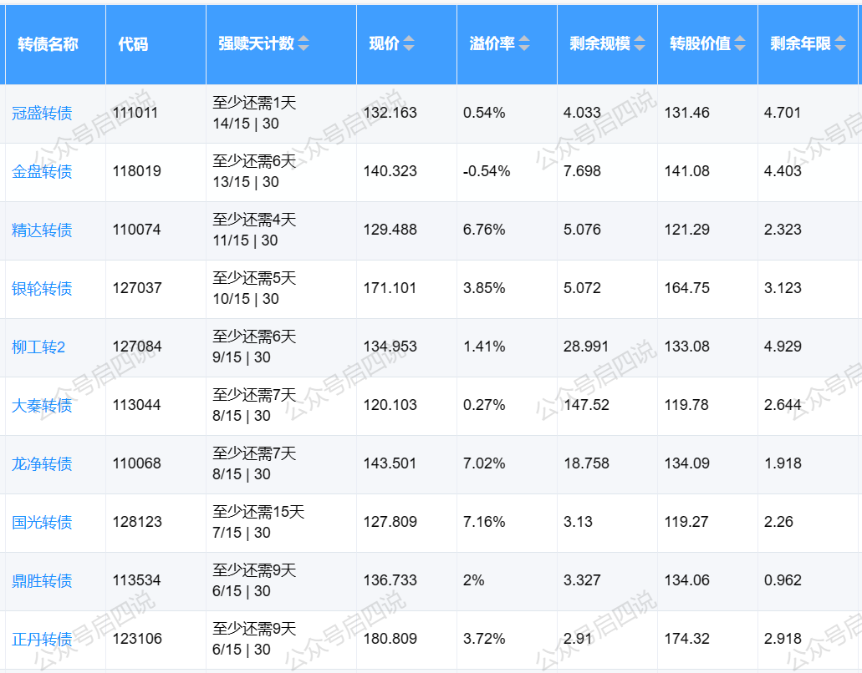862x673 pixels.
Task: Select the code cell 111011
Action: coord(135,113)
